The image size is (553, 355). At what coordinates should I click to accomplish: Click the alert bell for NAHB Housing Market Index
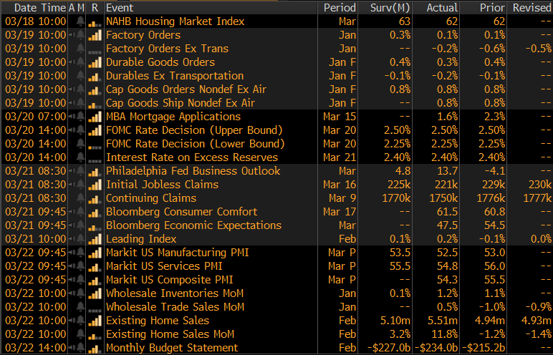click(80, 21)
